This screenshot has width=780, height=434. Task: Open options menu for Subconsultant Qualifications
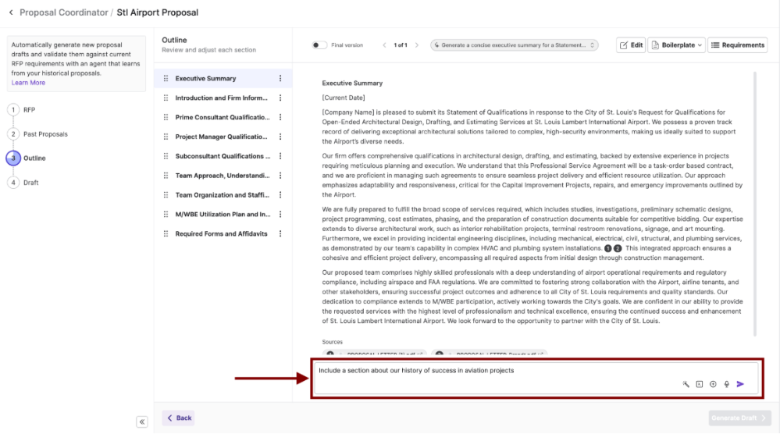[280, 156]
